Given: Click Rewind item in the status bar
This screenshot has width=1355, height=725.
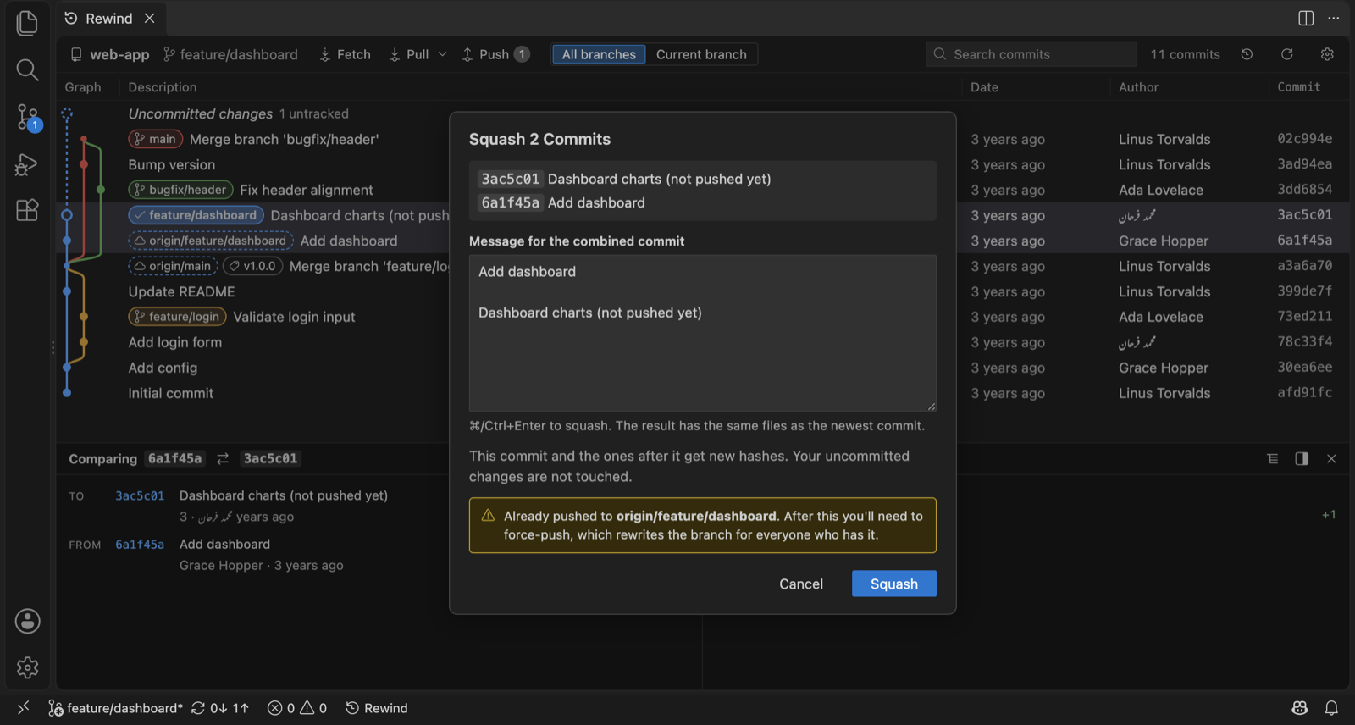Looking at the screenshot, I should click(377, 708).
